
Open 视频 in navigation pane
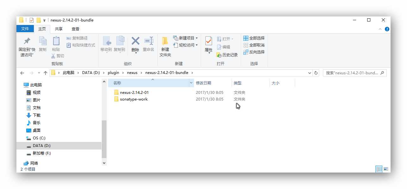pos(33,93)
